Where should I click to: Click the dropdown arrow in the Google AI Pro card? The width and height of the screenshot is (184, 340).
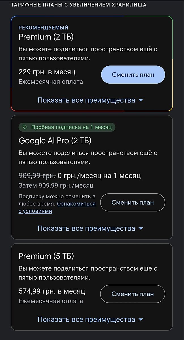pyautogui.click(x=141, y=228)
